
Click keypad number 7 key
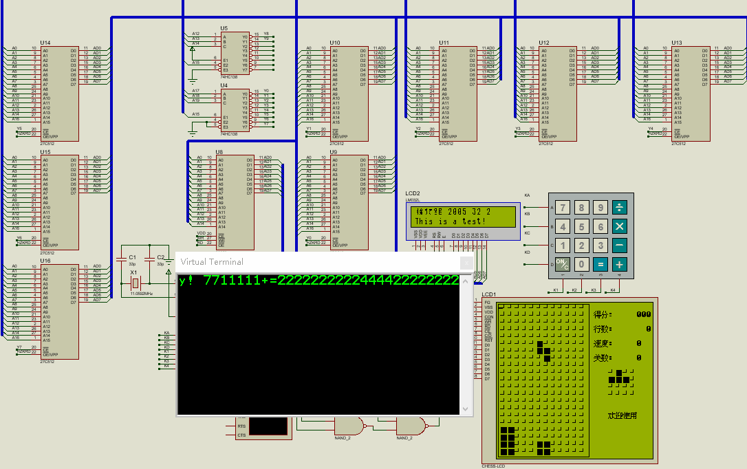point(563,208)
